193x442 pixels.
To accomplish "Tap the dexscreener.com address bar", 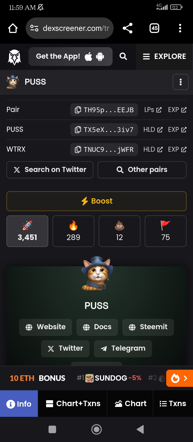I will coord(70,28).
